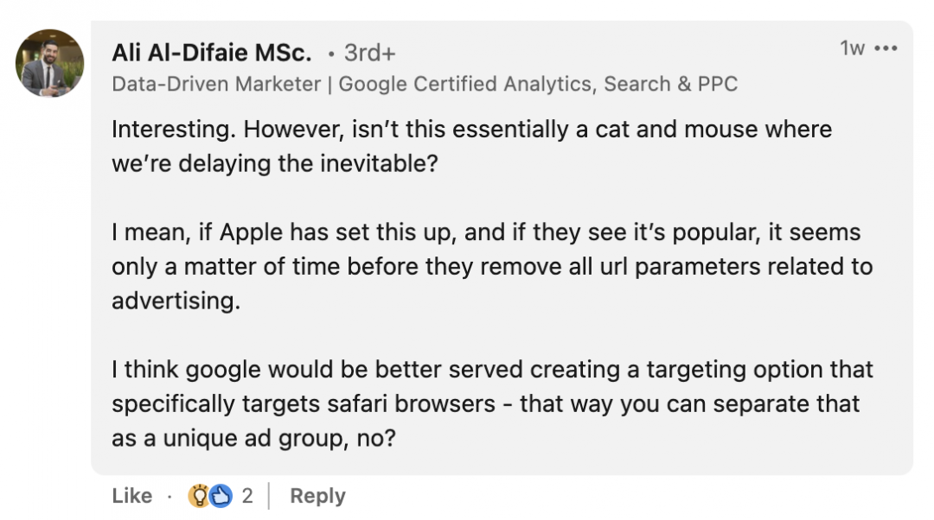Viewport: 934px width, 520px height.
Task: Click the paragraph starting 'Interesting. However'
Action: coord(472,146)
